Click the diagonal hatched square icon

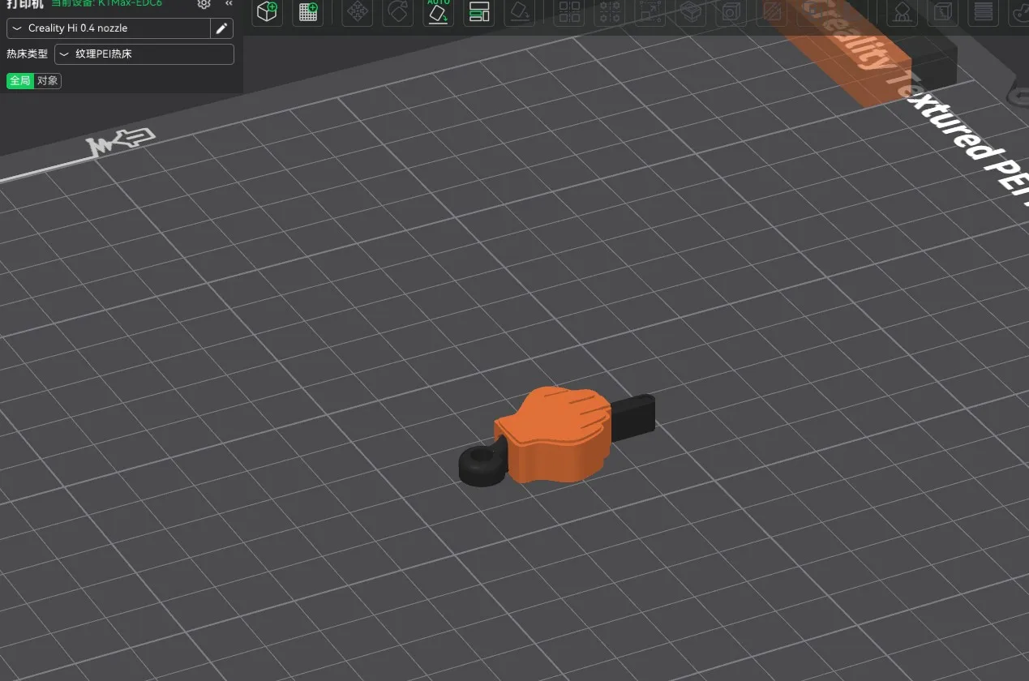pos(772,11)
